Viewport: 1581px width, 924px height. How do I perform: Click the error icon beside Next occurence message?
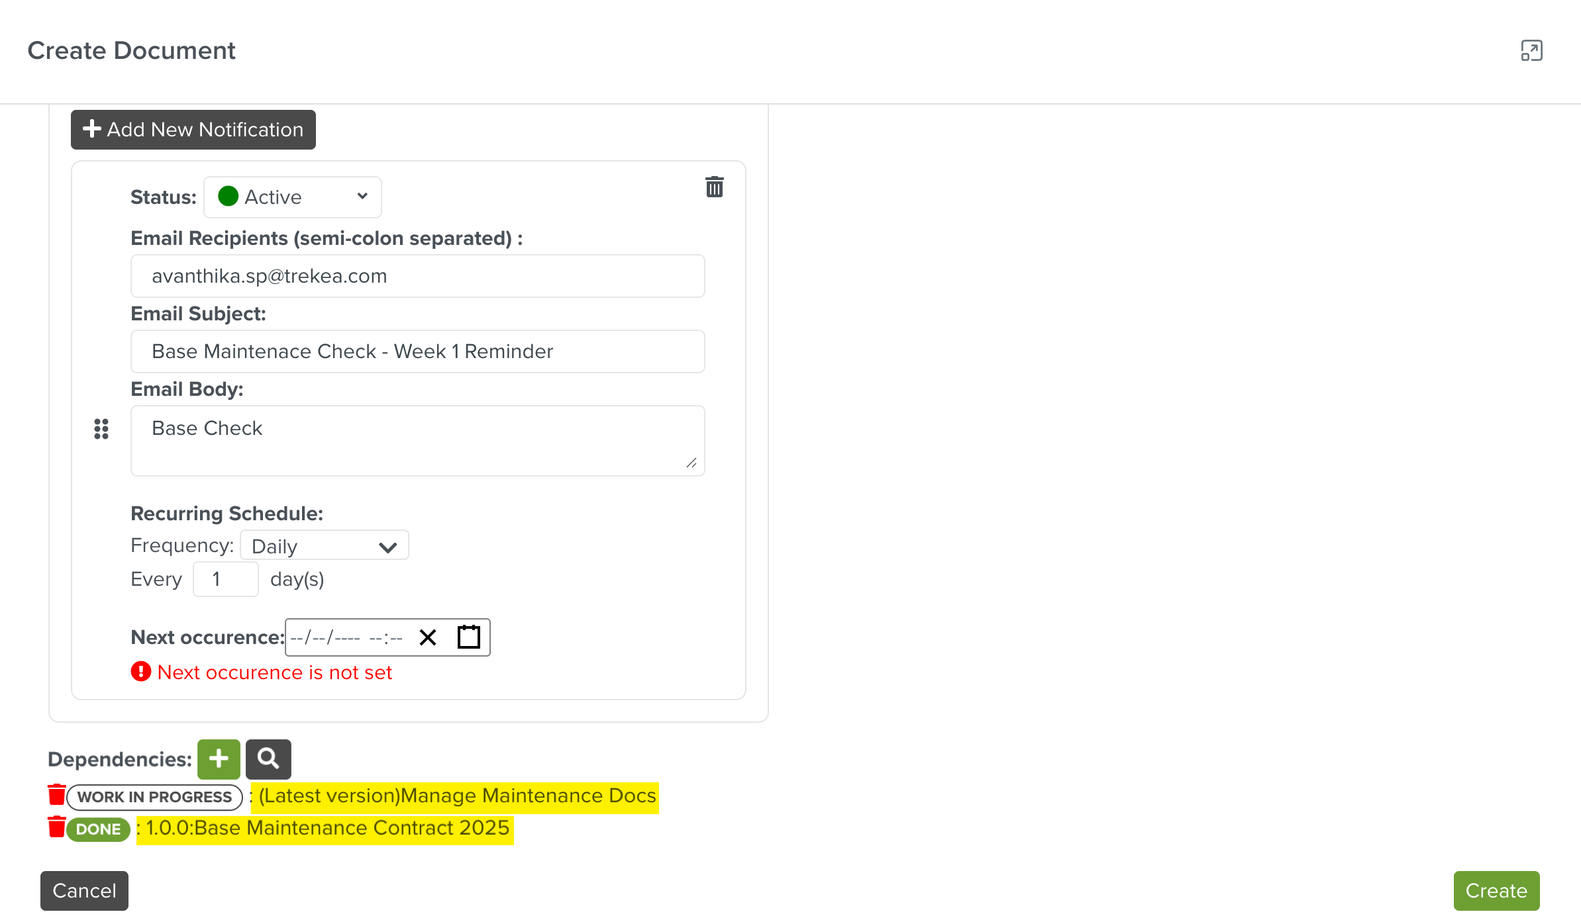coord(141,672)
